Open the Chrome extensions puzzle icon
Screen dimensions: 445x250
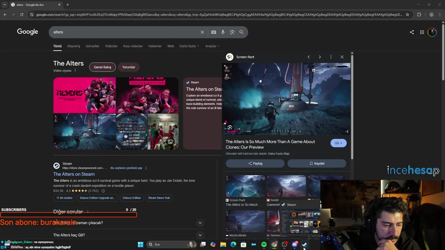419,15
